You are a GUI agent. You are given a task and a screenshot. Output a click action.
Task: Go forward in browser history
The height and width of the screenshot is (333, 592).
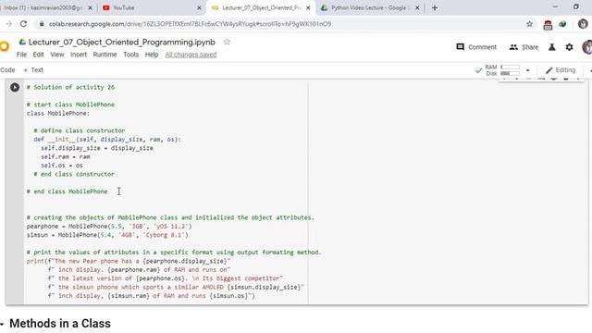[8, 24]
